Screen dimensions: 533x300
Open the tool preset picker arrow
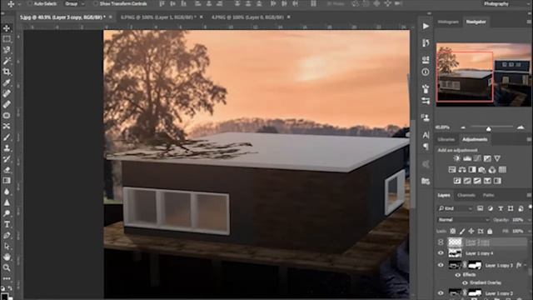coord(20,4)
